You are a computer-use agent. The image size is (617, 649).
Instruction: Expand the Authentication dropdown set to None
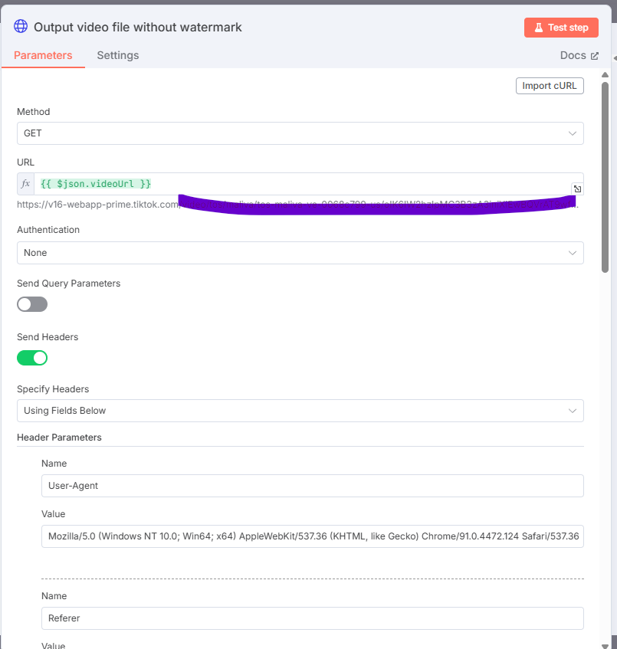(x=300, y=253)
